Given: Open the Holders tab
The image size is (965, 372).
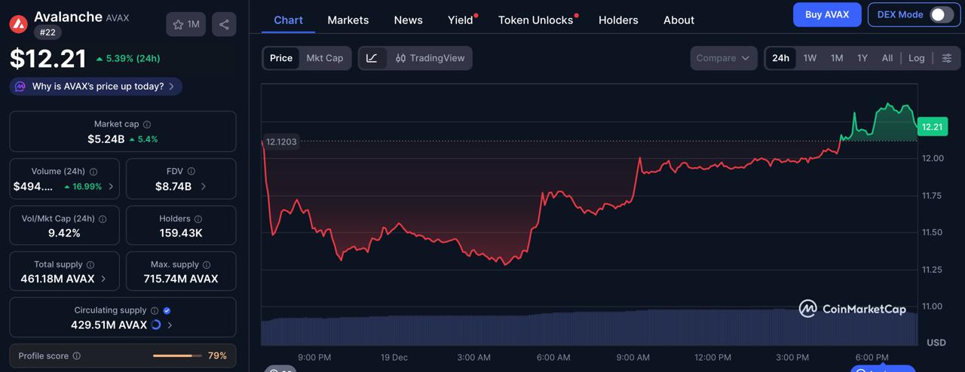Looking at the screenshot, I should pos(618,20).
